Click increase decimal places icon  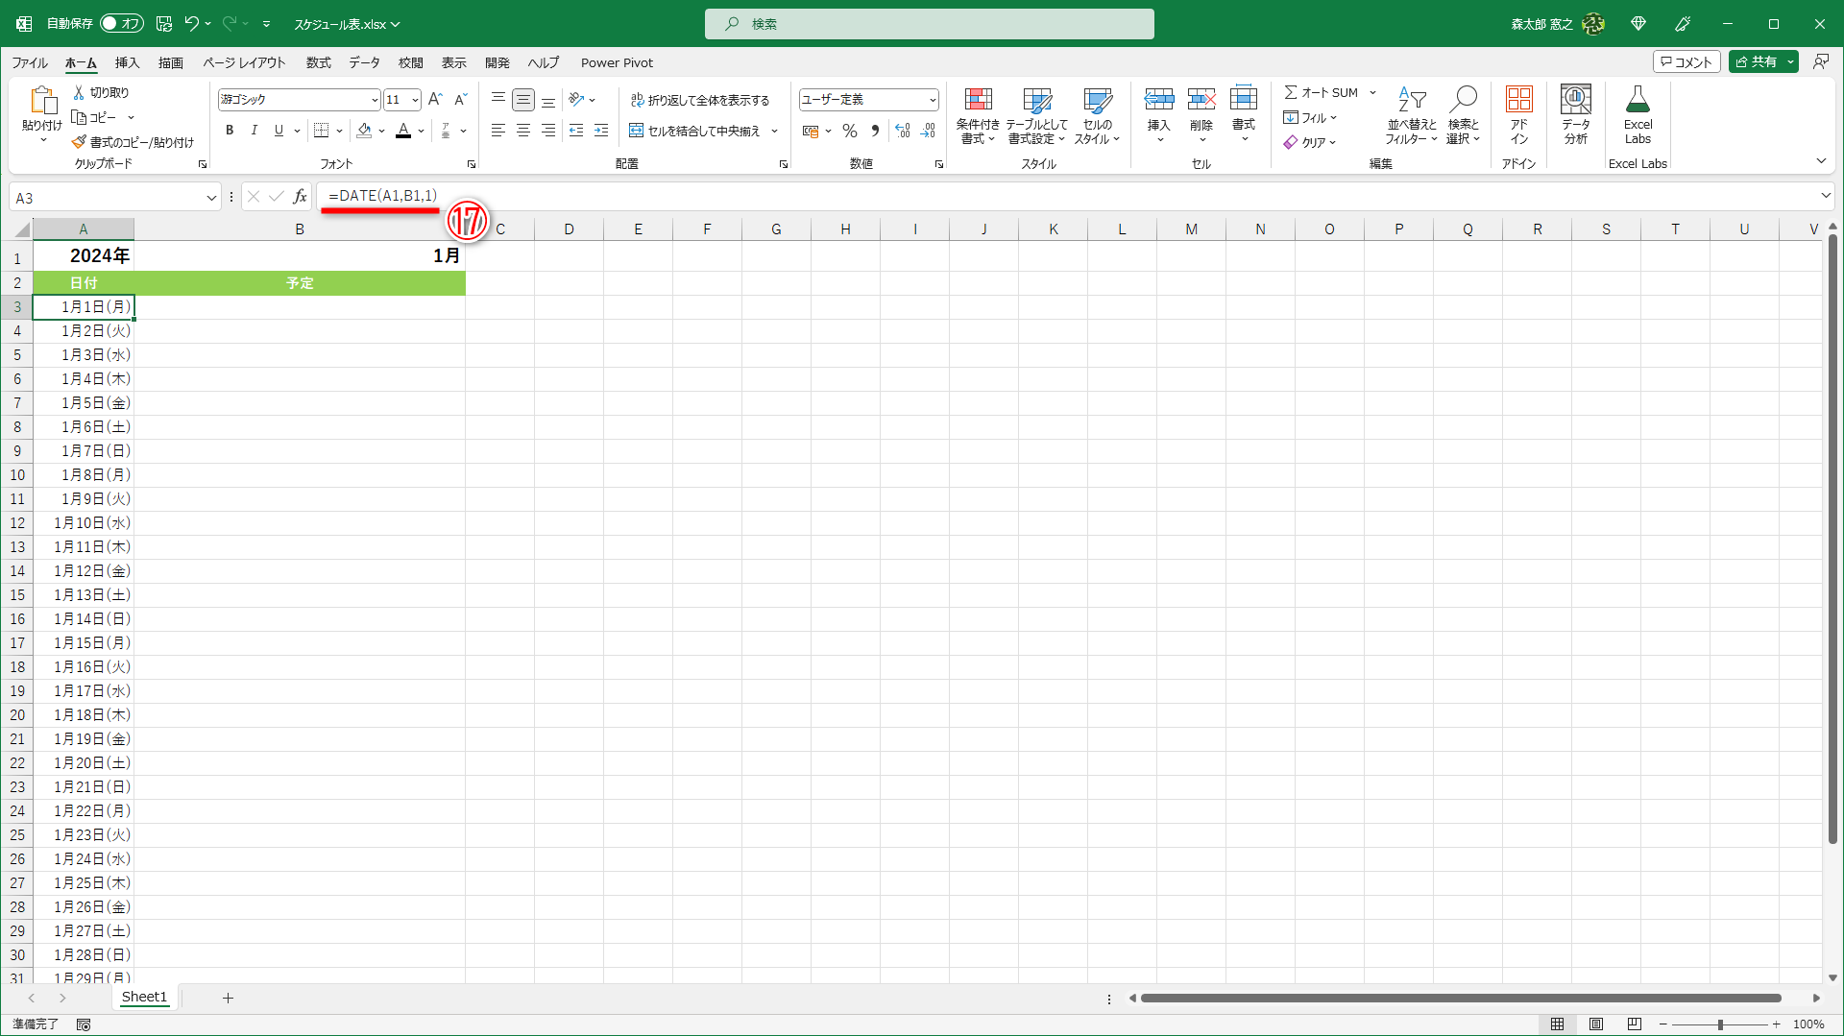pyautogui.click(x=903, y=131)
